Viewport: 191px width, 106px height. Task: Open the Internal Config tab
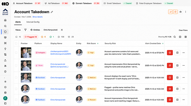coord(33,22)
